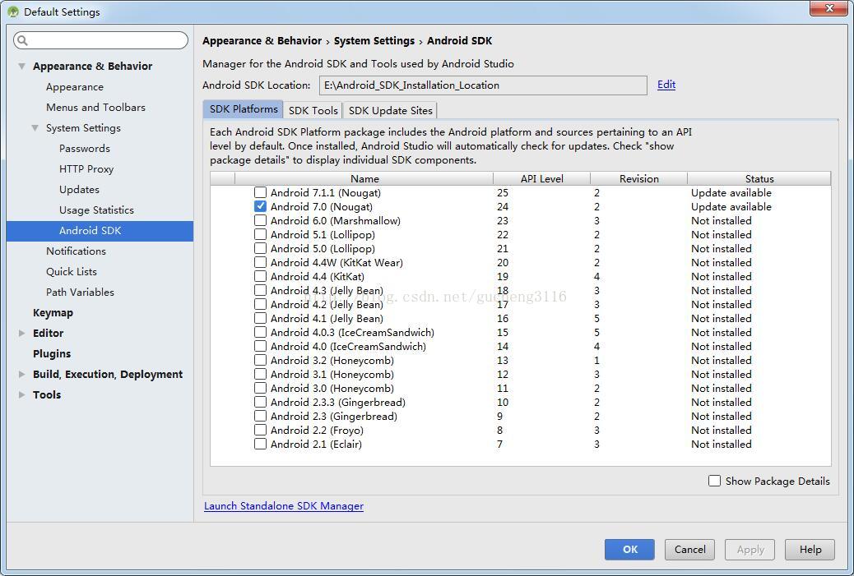
Task: Open the Keymap settings
Action: pyautogui.click(x=53, y=313)
